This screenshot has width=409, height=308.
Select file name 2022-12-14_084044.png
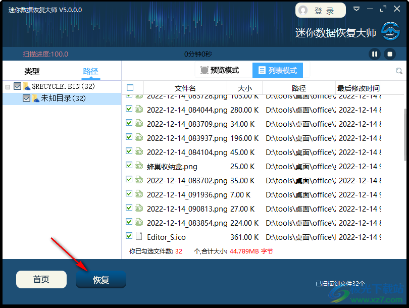pos(187,110)
